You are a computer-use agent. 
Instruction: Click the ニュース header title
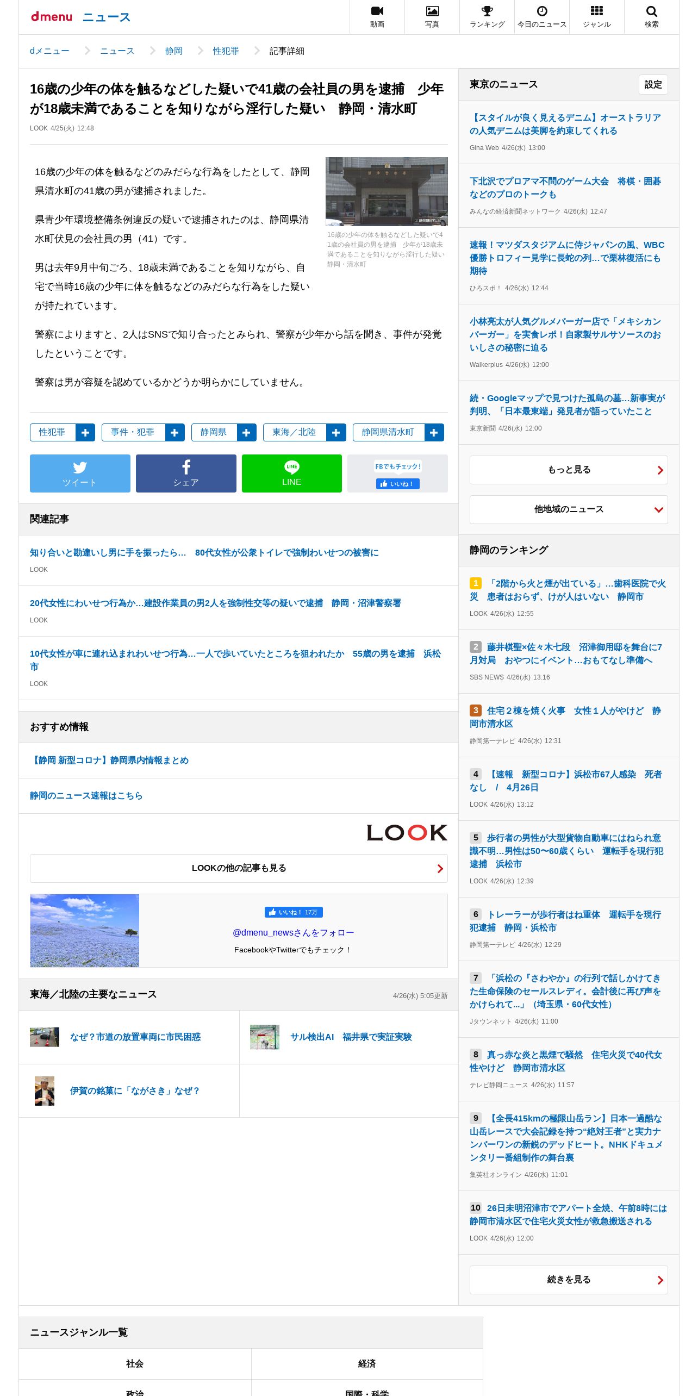pos(107,17)
